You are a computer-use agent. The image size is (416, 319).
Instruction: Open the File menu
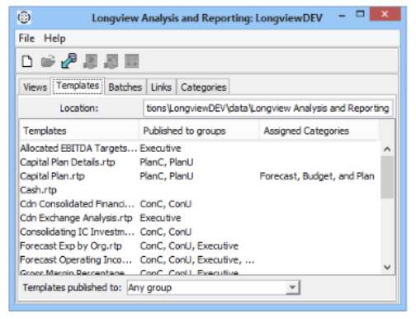click(x=26, y=38)
